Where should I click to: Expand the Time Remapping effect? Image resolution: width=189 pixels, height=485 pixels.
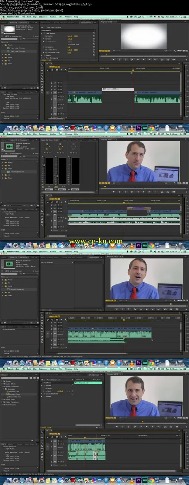[x=42, y=58]
